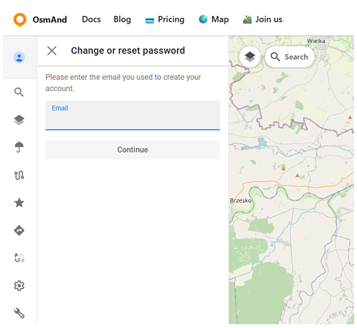Close the Change or reset password panel

point(52,51)
